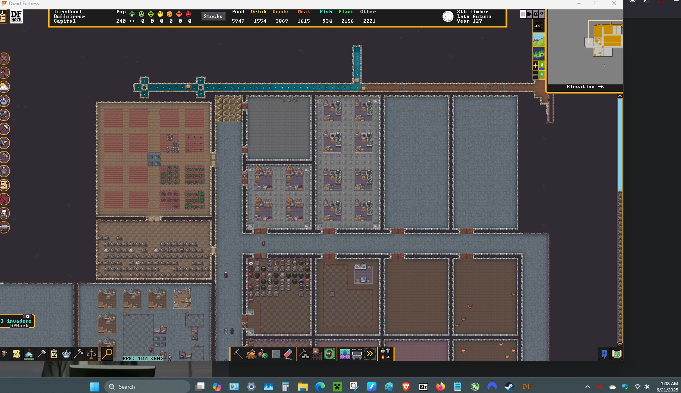Select the smooth stone tool

point(276,354)
